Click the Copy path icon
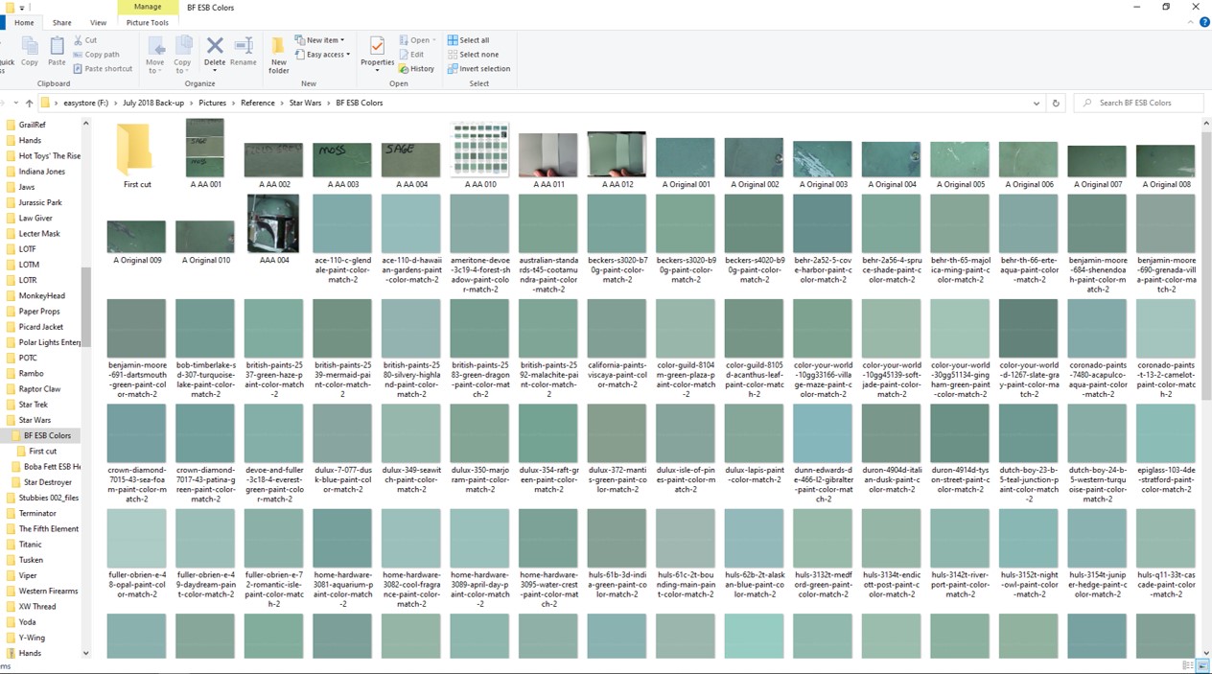This screenshot has height=674, width=1212. click(78, 55)
